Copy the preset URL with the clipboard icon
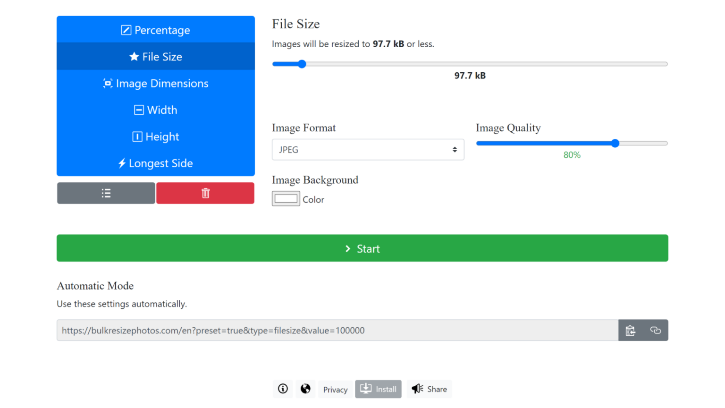725x408 pixels. (630, 330)
